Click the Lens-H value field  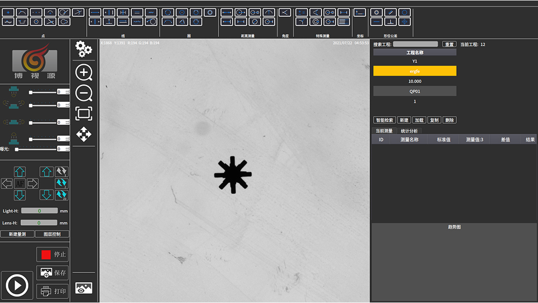pos(39,223)
